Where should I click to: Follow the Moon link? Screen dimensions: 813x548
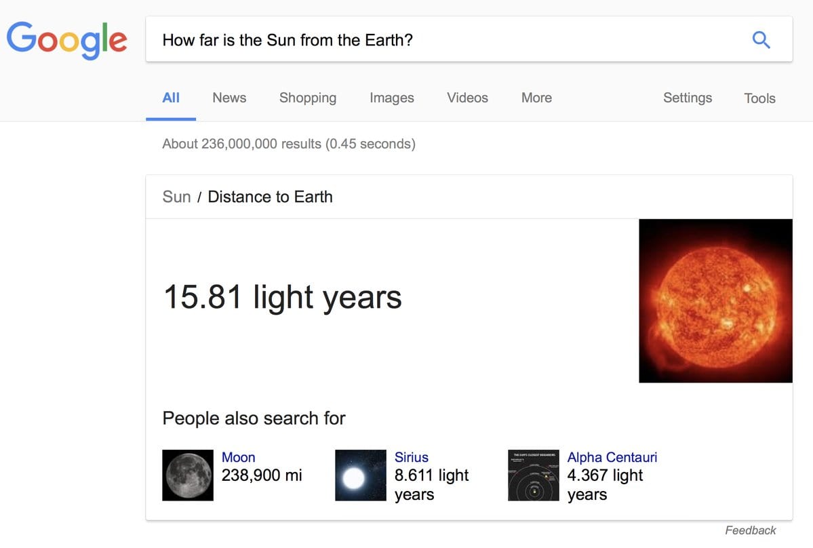[238, 457]
